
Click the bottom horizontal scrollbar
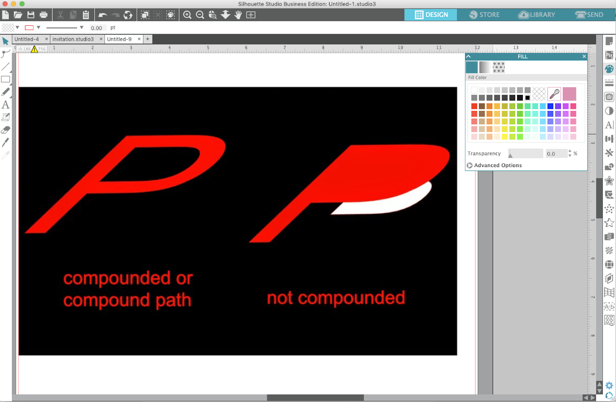tap(316, 397)
